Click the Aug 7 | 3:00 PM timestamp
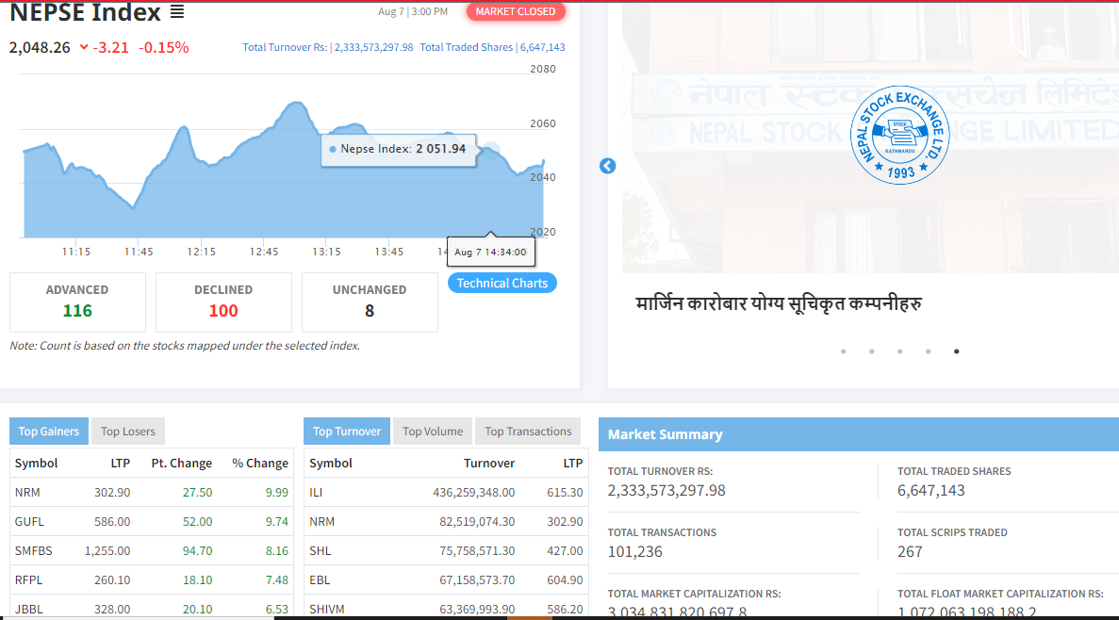1119x620 pixels. coord(413,11)
